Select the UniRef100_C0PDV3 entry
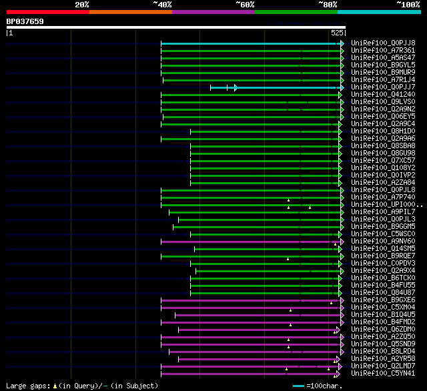The height and width of the screenshot is (391, 427). (383, 264)
